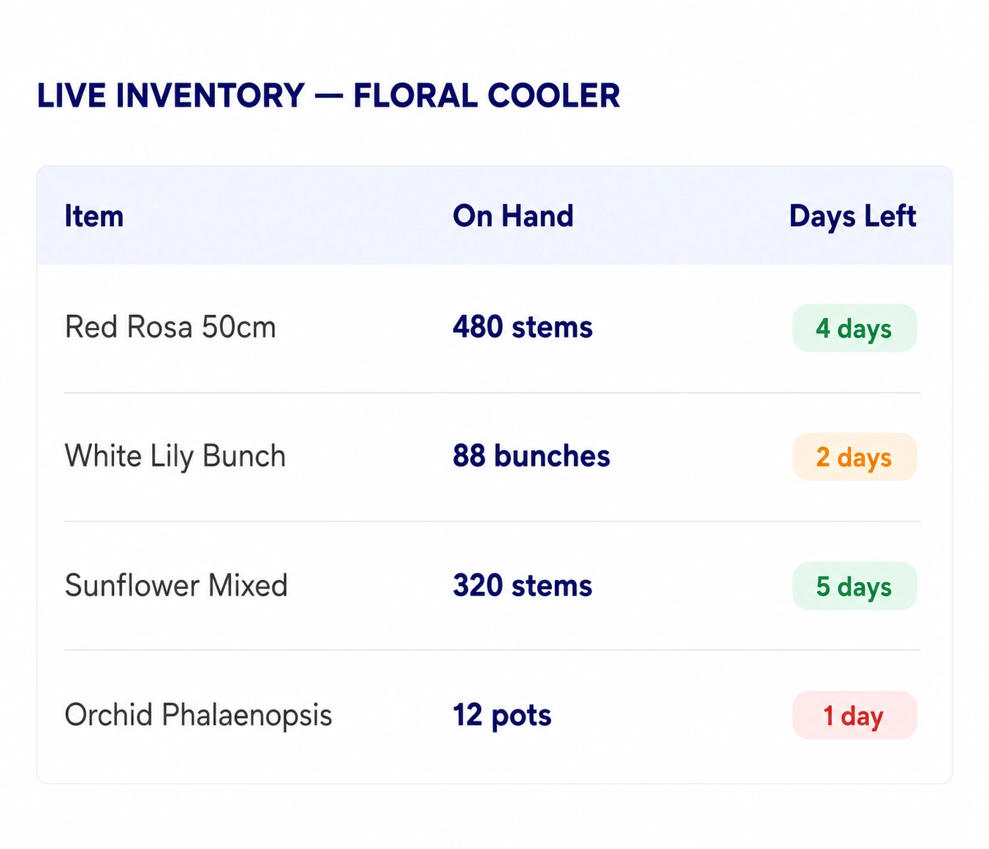Screen dimensions: 989x849
Task: Open the Sunflower Mixed item
Action: pyautogui.click(x=176, y=585)
